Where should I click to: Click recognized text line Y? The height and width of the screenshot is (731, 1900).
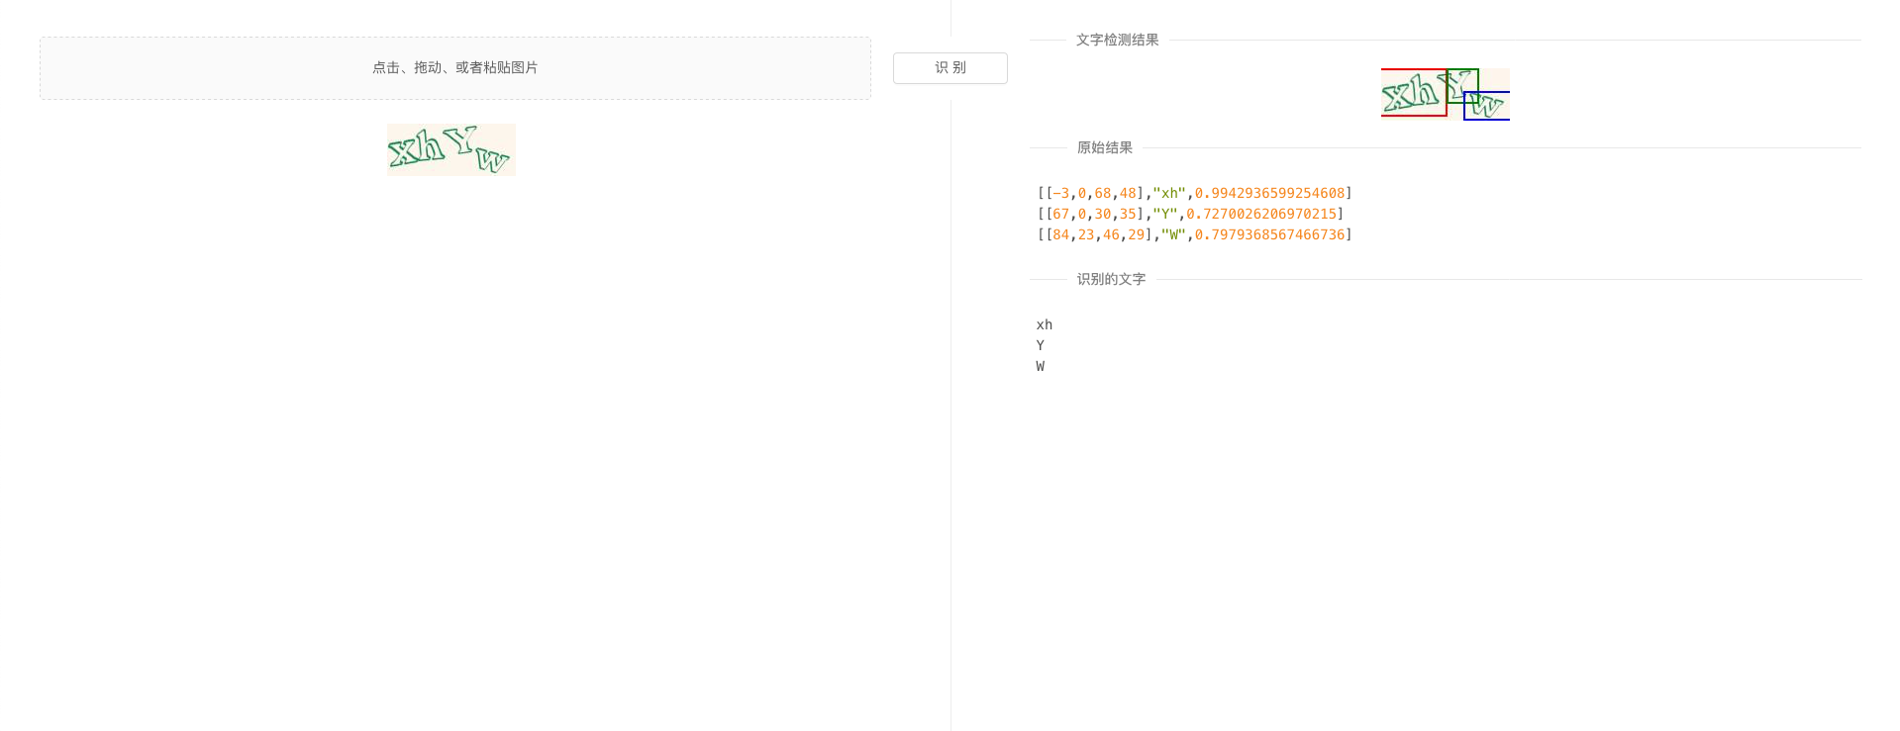[1041, 345]
